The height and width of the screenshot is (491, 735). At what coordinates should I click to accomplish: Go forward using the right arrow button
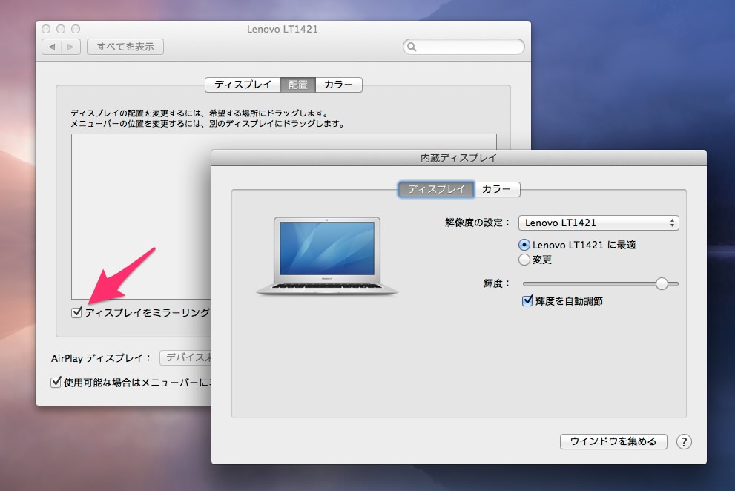pyautogui.click(x=70, y=47)
